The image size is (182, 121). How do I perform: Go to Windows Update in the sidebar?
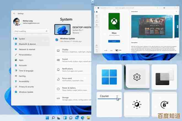tap(26, 92)
